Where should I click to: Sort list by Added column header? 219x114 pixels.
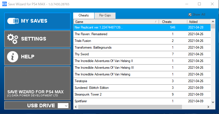pos(199,22)
